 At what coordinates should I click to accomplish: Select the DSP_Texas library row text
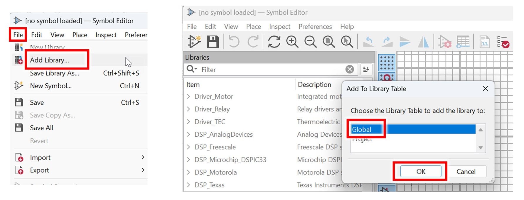(x=209, y=185)
